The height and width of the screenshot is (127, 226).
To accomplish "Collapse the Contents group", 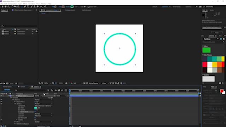I will coord(11,98).
